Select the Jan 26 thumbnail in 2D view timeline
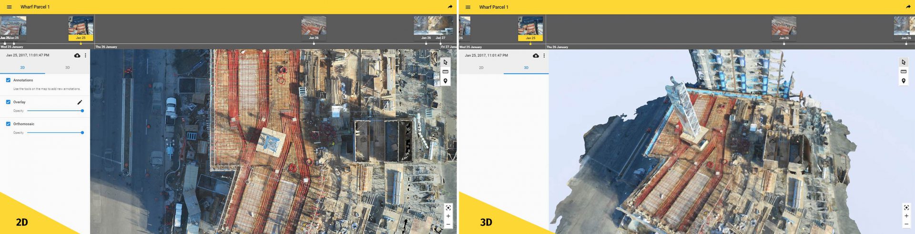915x234 pixels. pyautogui.click(x=314, y=27)
